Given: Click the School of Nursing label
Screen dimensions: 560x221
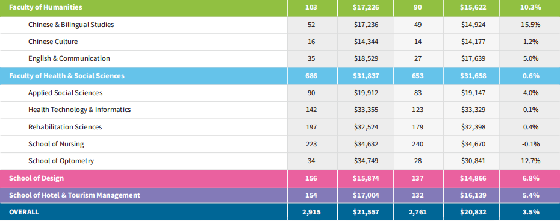Looking at the screenshot, I should [56, 144].
